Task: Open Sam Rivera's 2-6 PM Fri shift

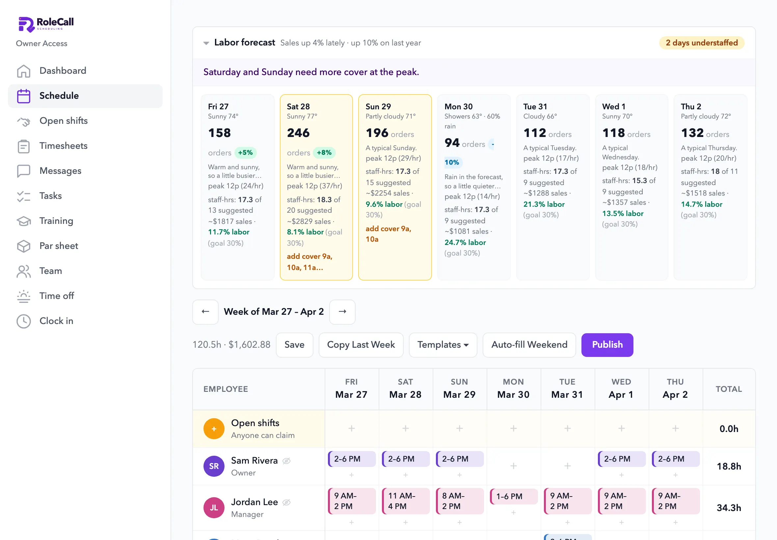Action: click(x=352, y=459)
